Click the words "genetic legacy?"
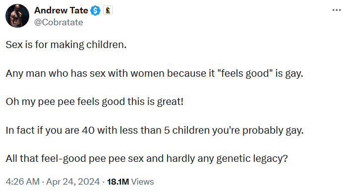 click(252, 159)
